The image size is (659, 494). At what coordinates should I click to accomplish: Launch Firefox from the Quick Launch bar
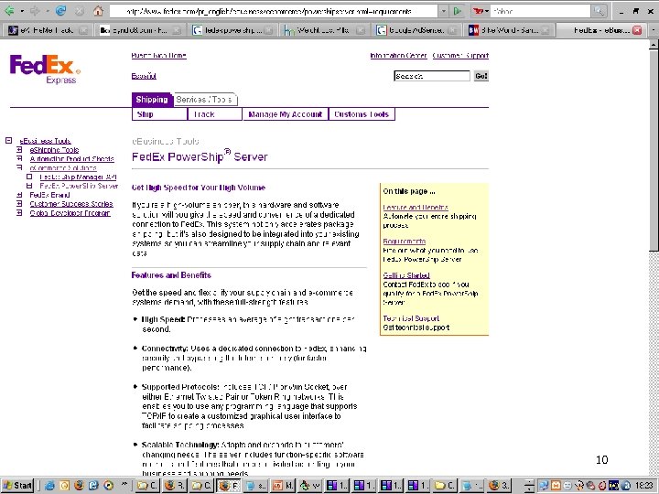(79, 486)
